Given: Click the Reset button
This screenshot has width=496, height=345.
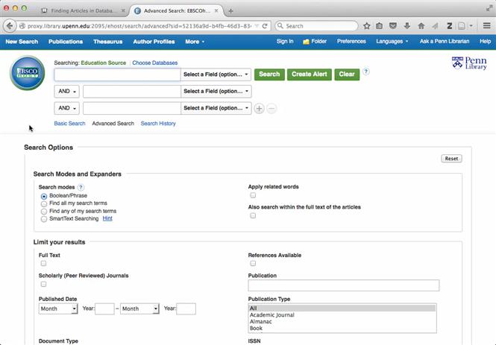Looking at the screenshot, I should click(x=451, y=159).
